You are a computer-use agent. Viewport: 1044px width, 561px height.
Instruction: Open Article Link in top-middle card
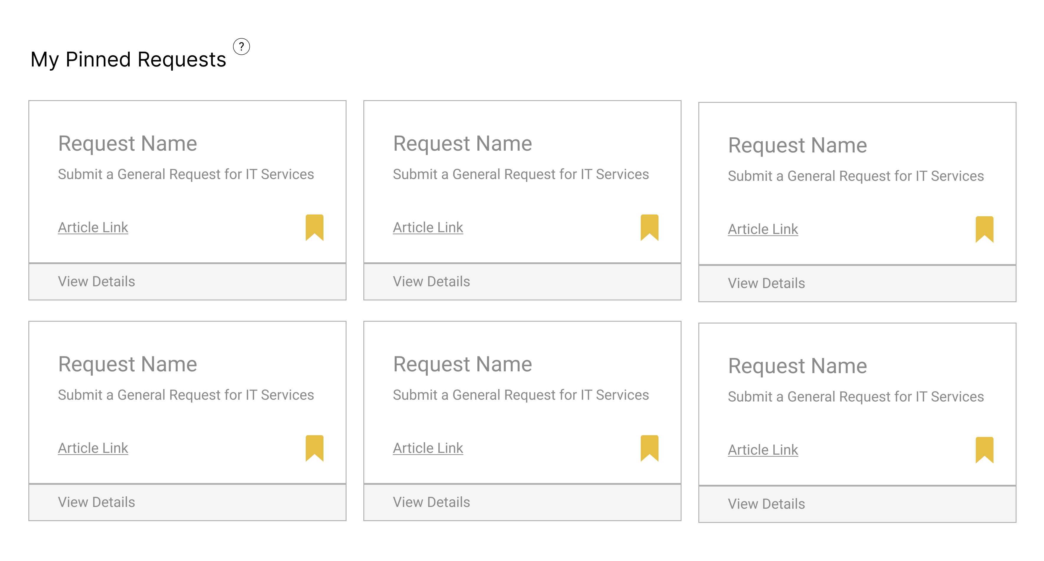tap(428, 227)
